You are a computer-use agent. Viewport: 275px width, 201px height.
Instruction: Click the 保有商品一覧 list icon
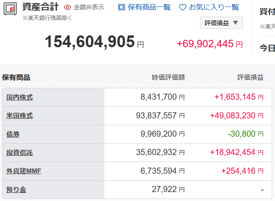point(121,7)
